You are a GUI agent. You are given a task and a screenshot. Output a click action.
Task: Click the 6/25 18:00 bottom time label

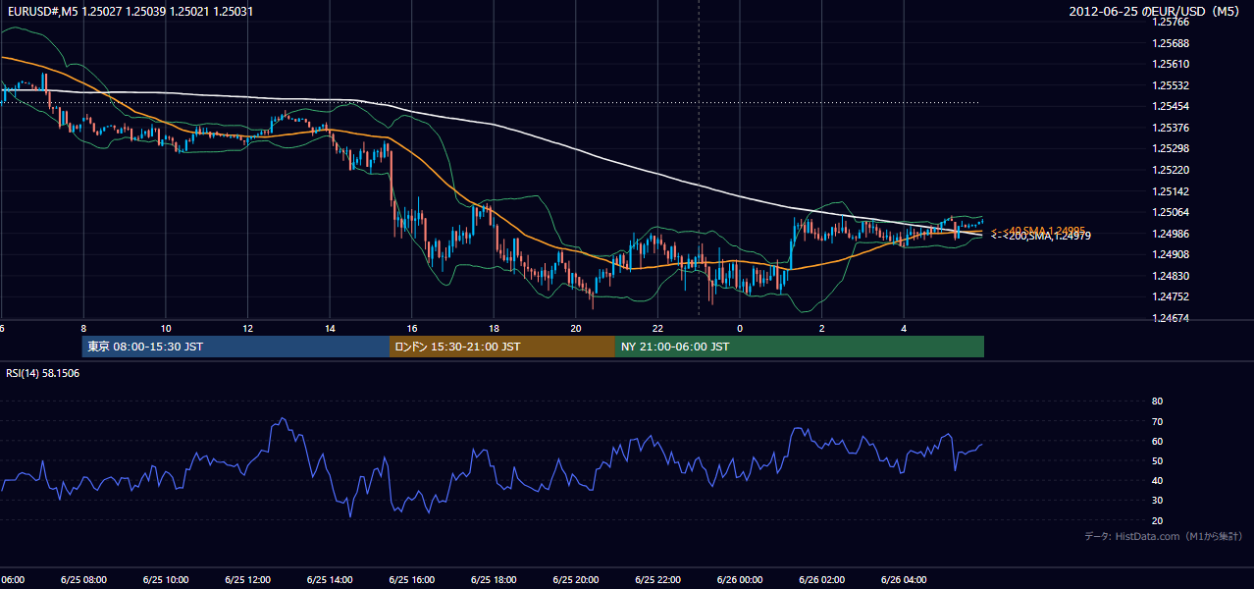tap(494, 580)
